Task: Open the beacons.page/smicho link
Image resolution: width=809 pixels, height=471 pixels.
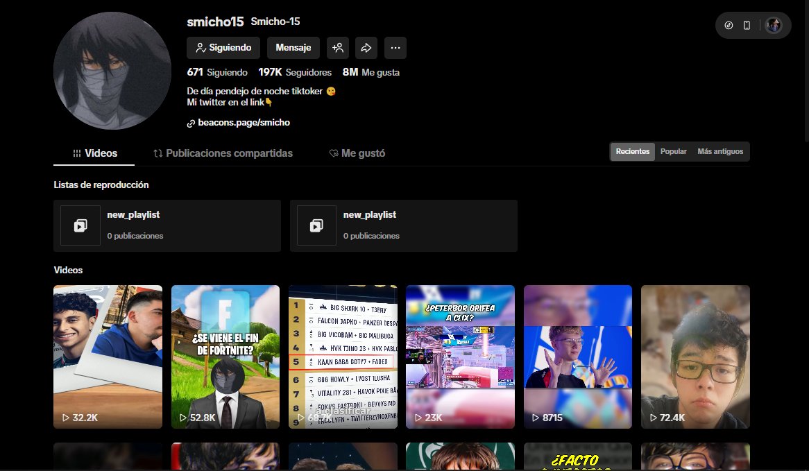Action: 244,123
